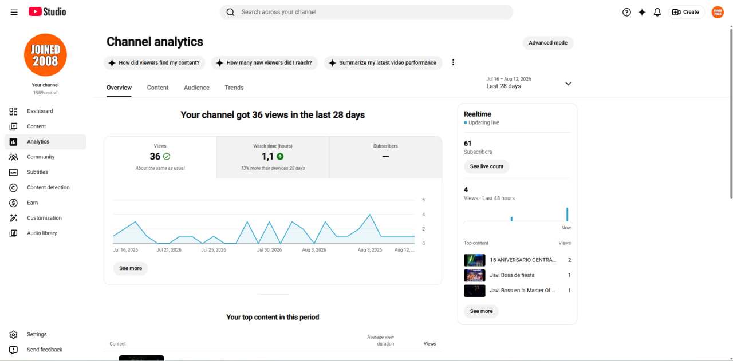Viewport: 733px width, 361px height.
Task: Switch to the Audience tab
Action: pos(196,88)
